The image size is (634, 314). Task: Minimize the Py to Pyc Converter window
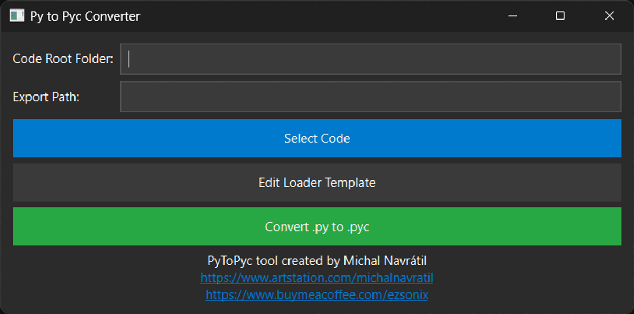tap(512, 16)
